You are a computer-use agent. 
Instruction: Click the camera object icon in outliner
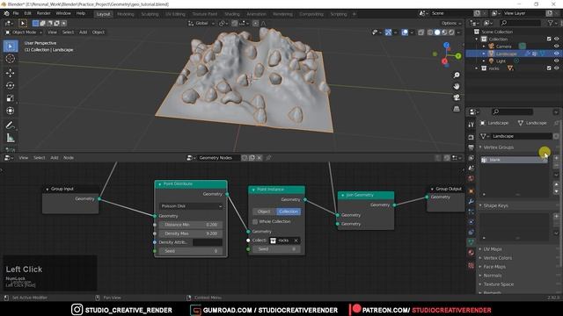pos(491,47)
